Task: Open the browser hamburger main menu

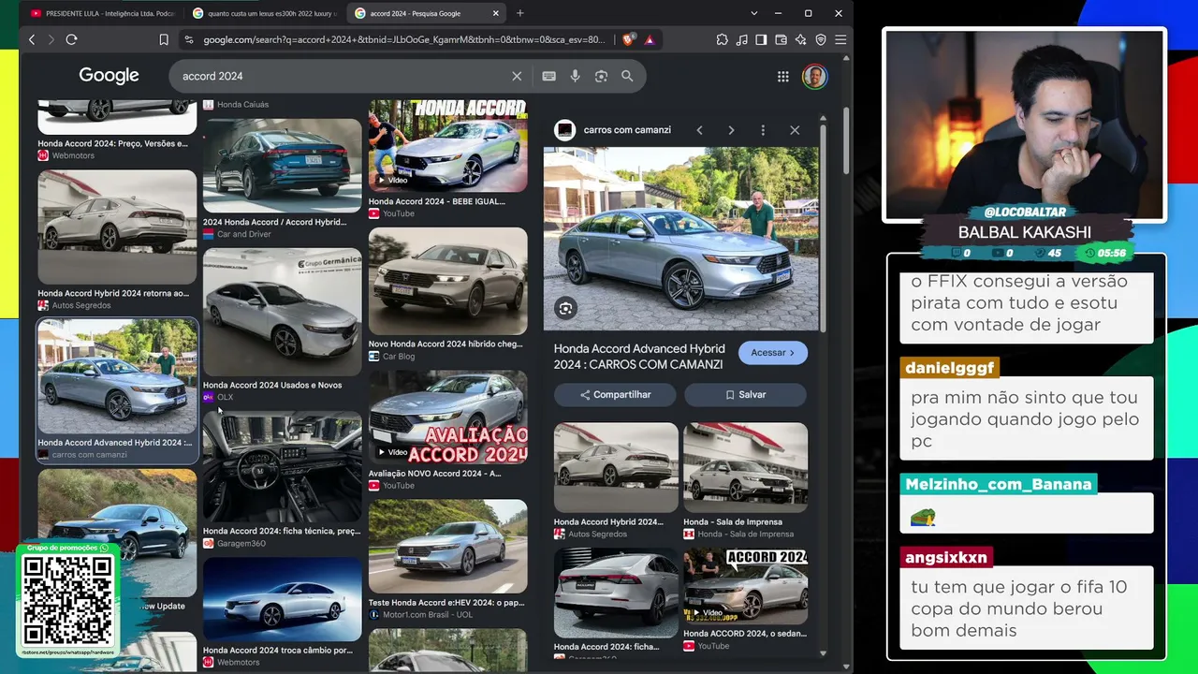Action: (840, 39)
